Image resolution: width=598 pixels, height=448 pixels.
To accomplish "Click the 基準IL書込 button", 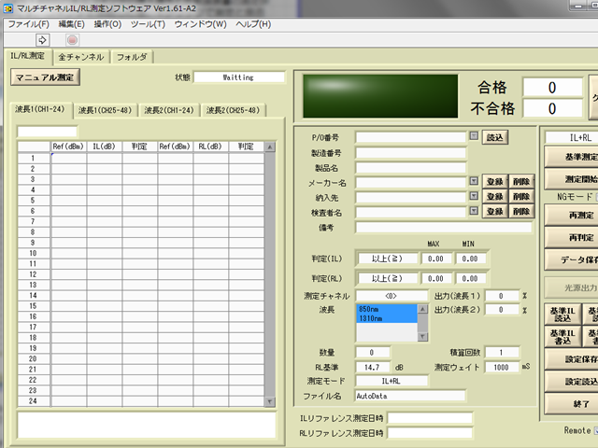I will (562, 336).
